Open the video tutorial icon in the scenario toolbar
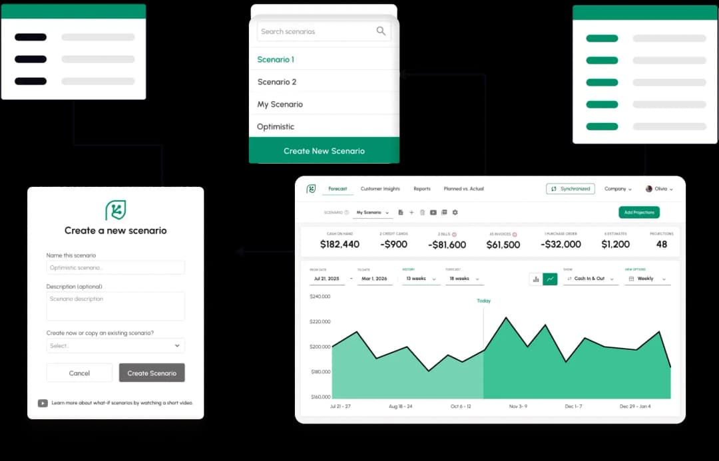 (433, 212)
